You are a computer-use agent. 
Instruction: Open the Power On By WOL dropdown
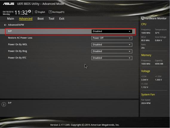pyautogui.click(x=112, y=45)
